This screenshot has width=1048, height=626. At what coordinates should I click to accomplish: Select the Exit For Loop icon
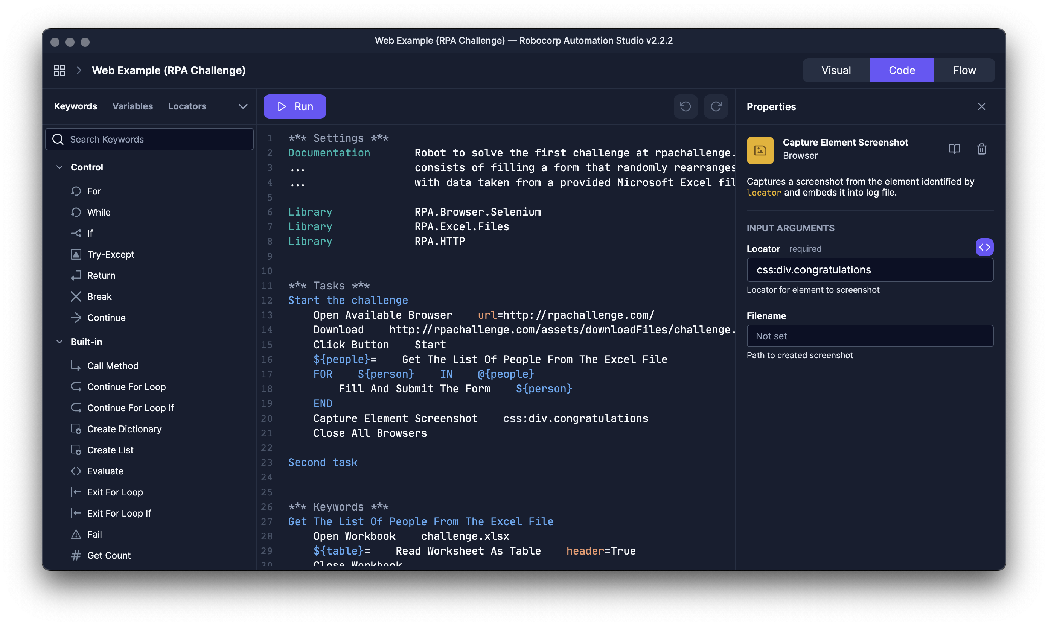(76, 492)
